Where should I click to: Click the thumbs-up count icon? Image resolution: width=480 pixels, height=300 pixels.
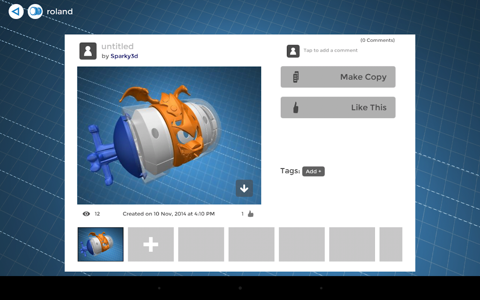[251, 214]
